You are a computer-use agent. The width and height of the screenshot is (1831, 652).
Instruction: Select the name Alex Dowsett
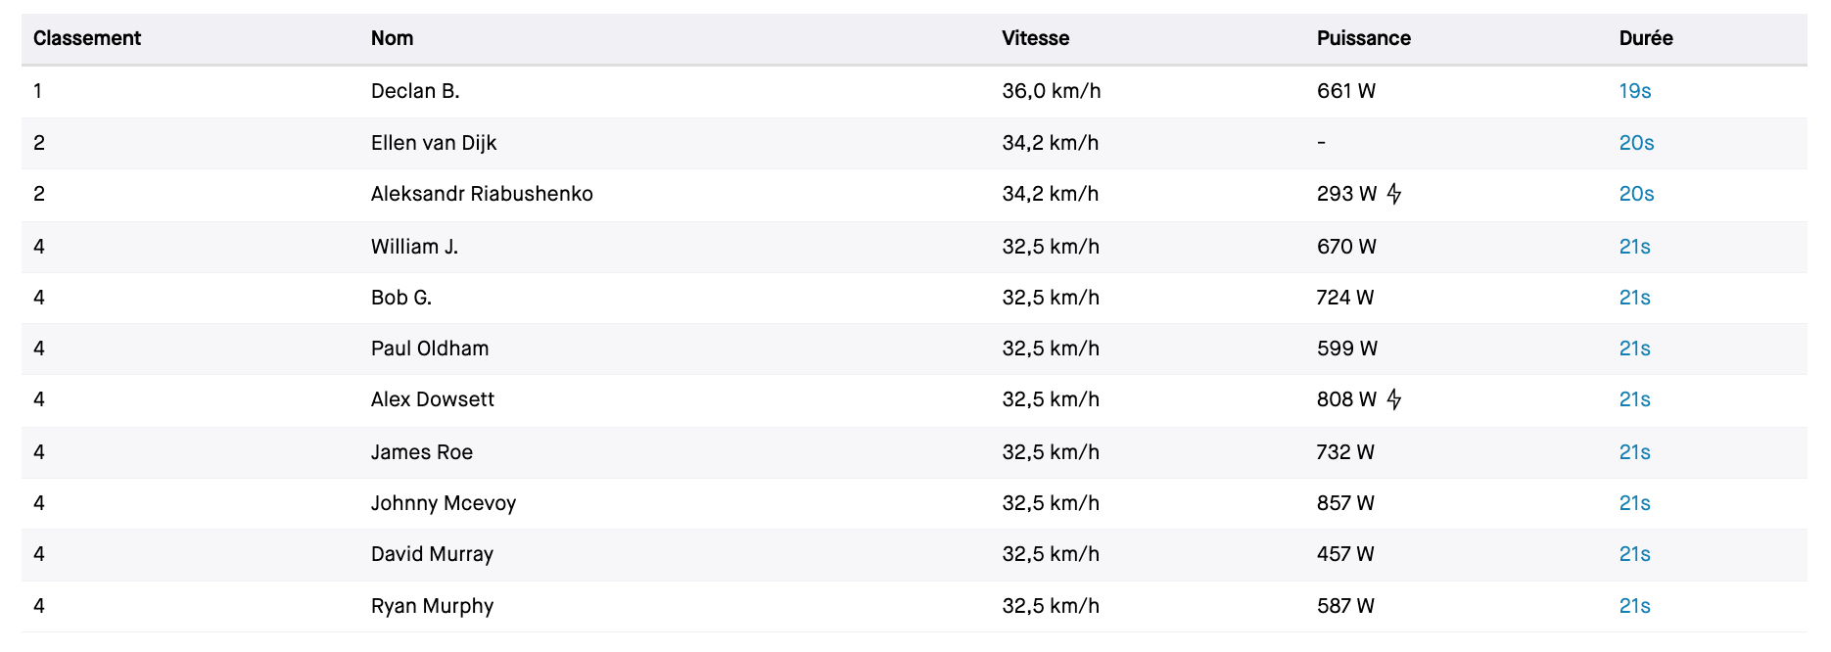[x=432, y=399]
